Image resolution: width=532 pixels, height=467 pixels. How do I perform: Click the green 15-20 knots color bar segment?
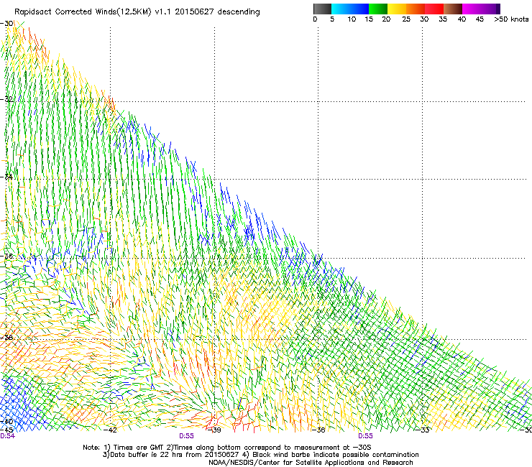(378, 9)
